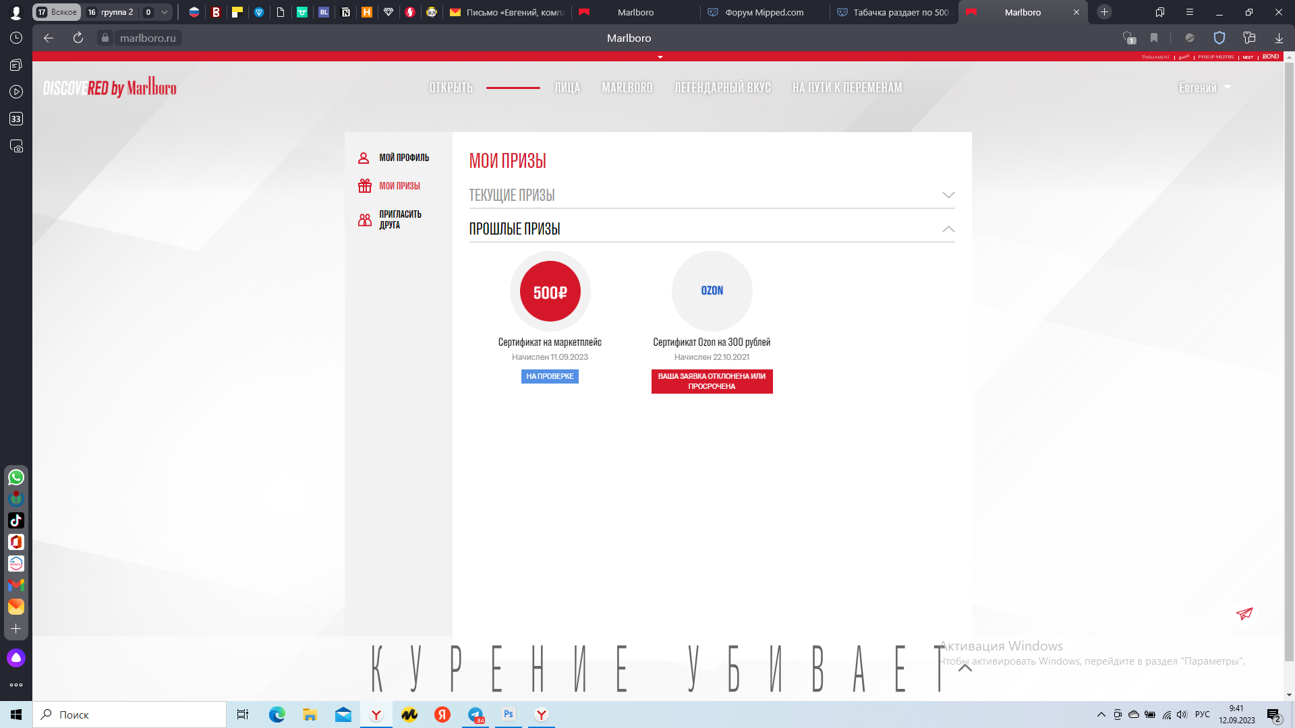The width and height of the screenshot is (1295, 728).
Task: Click Сертификат на маркетплейс title
Action: [550, 342]
